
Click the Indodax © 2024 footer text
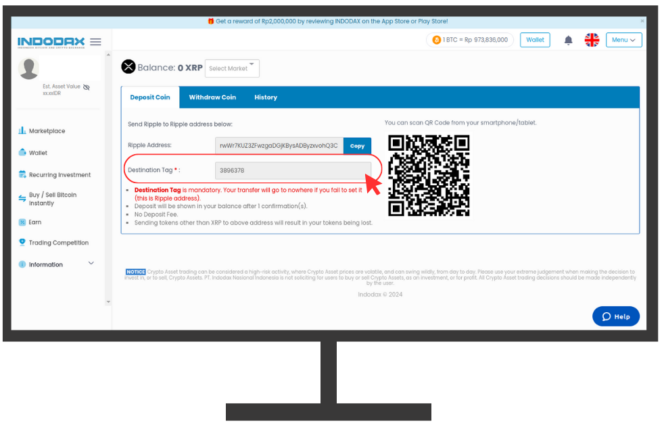pos(380,295)
